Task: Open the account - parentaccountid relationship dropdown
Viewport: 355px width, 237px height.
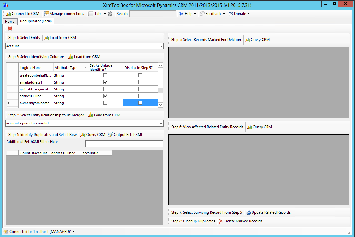Action: pyautogui.click(x=161, y=123)
